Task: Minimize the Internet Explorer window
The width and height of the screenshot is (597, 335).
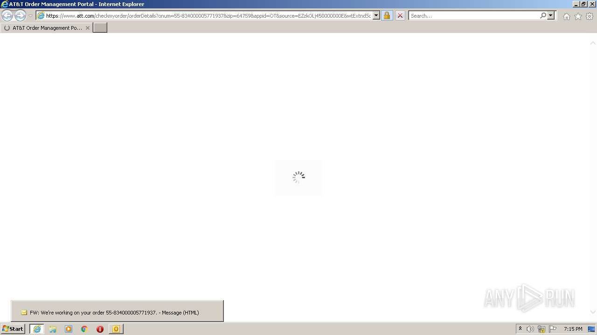Action: (576, 4)
